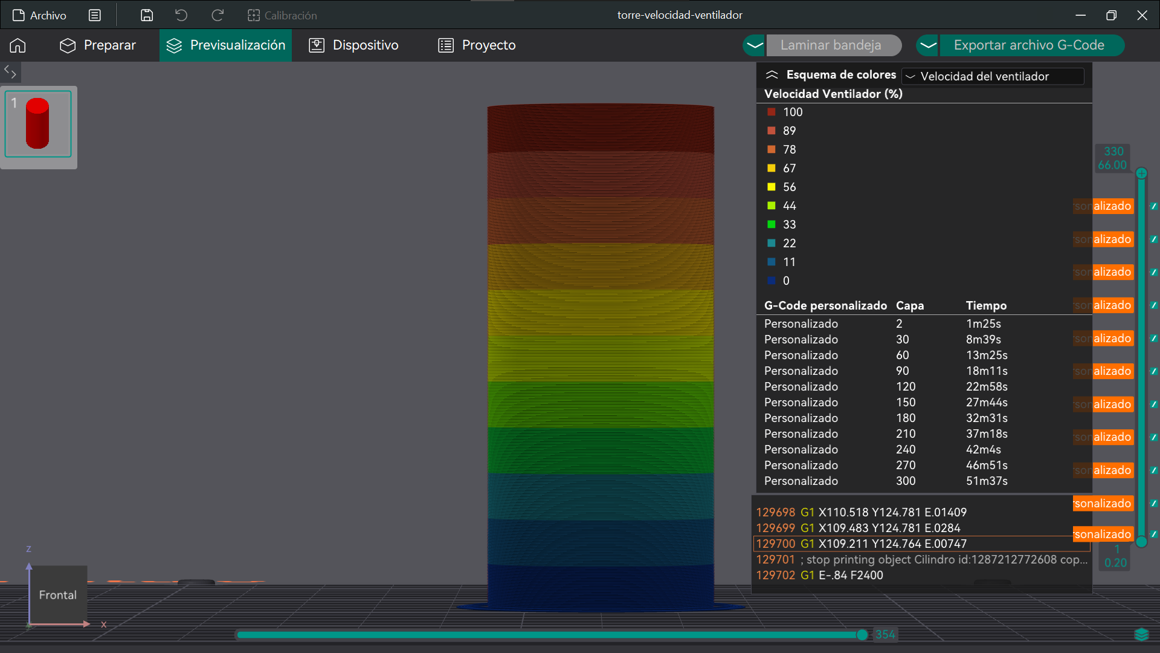This screenshot has height=653, width=1160.
Task: Collapse the Esquema de colores legend
Action: coord(772,75)
